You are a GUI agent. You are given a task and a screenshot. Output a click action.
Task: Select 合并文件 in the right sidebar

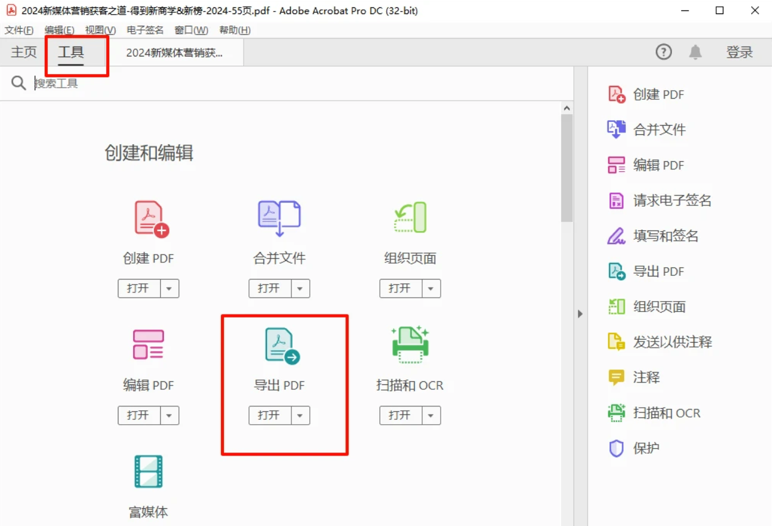pyautogui.click(x=646, y=129)
